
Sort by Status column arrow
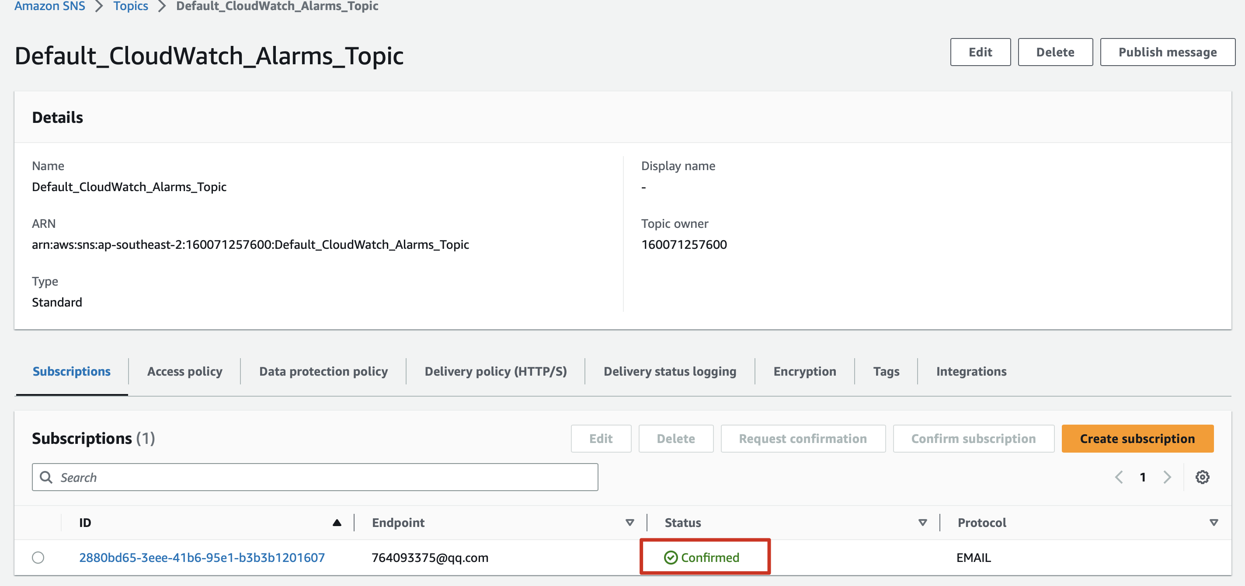tap(922, 523)
